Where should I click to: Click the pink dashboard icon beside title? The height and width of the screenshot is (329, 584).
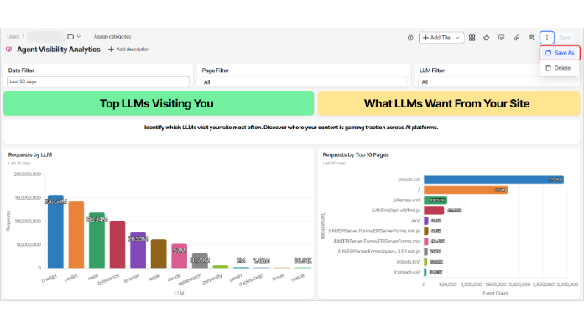[x=9, y=50]
